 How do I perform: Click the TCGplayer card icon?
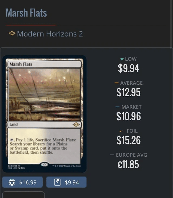(57, 182)
